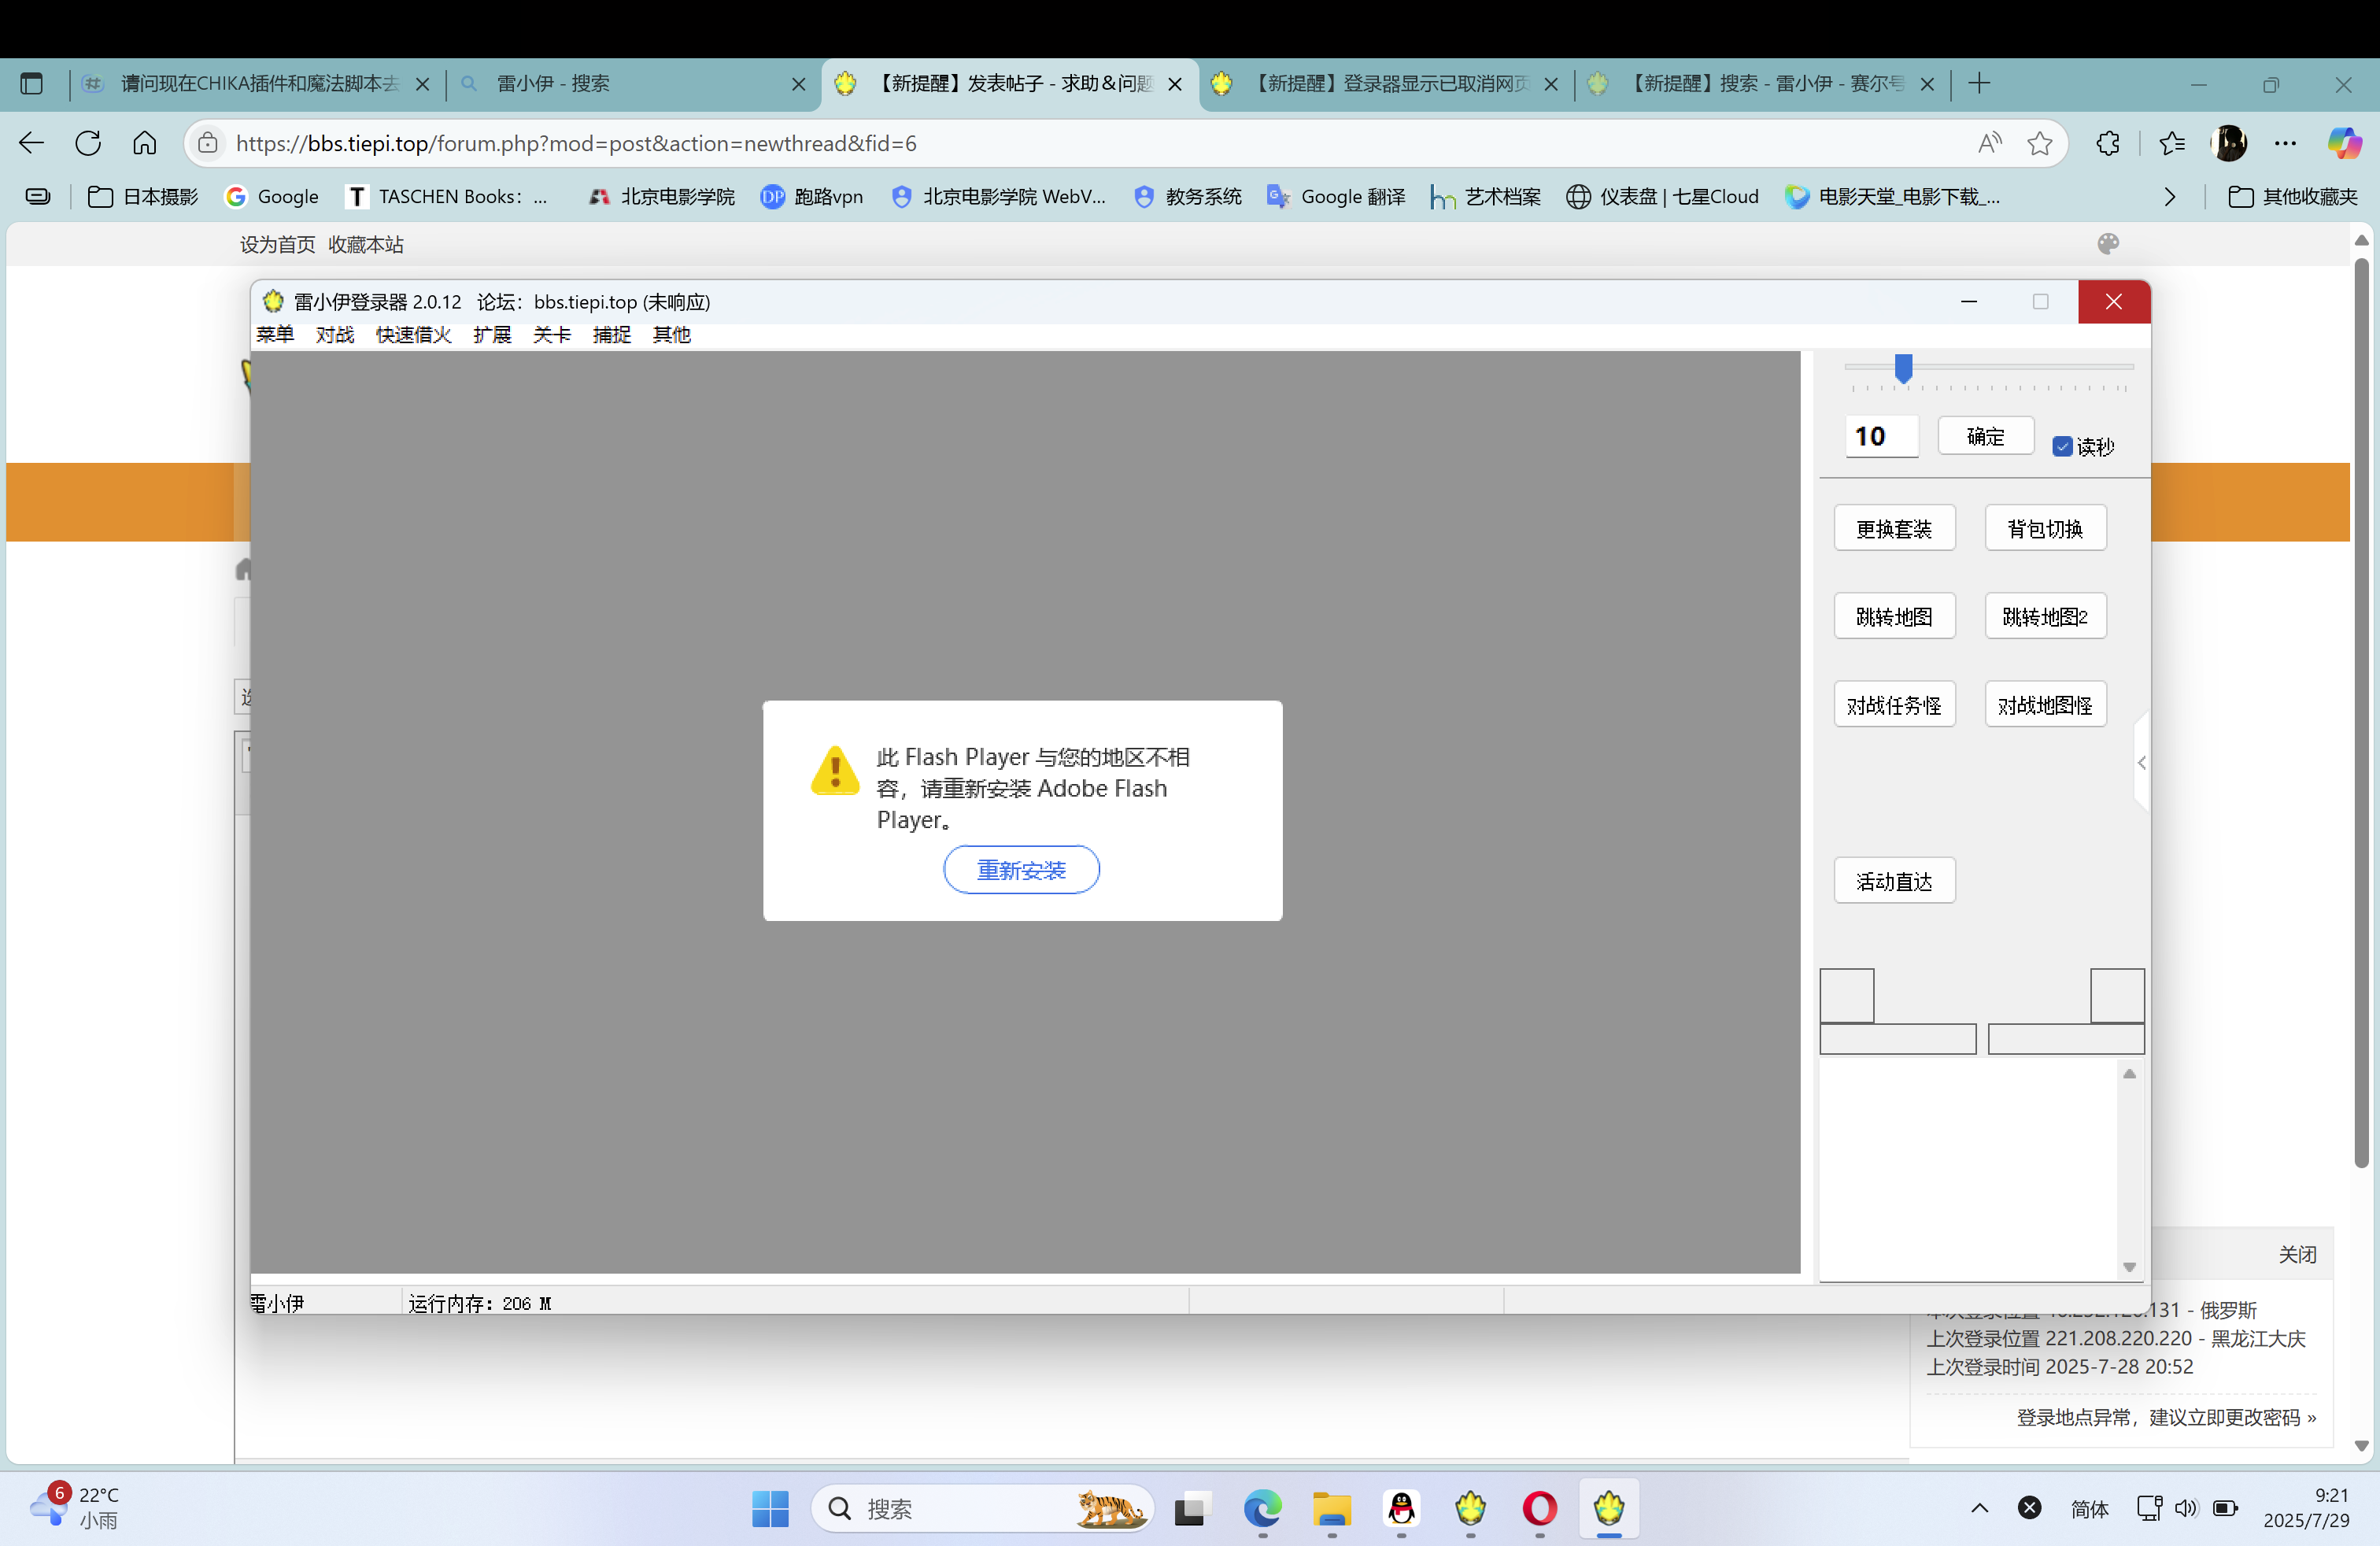Open QQ penguin app on taskbar

[1401, 1508]
